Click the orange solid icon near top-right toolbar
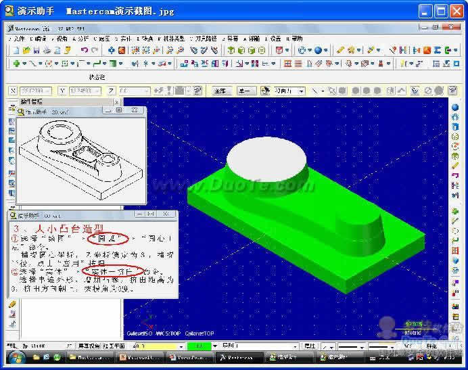The height and width of the screenshot is (370, 468). coord(427,50)
